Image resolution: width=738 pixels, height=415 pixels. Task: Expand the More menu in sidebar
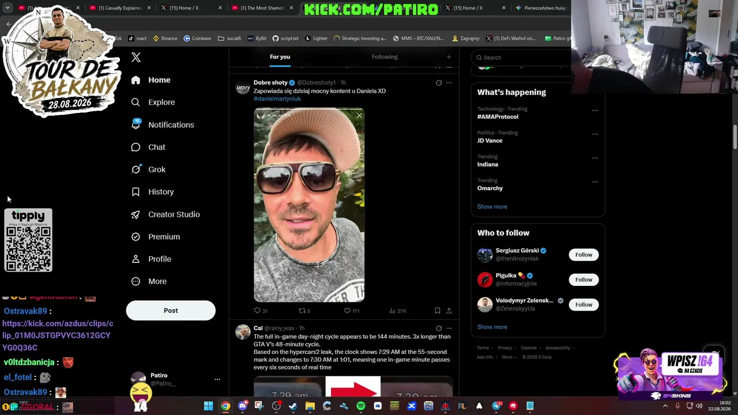click(x=149, y=281)
